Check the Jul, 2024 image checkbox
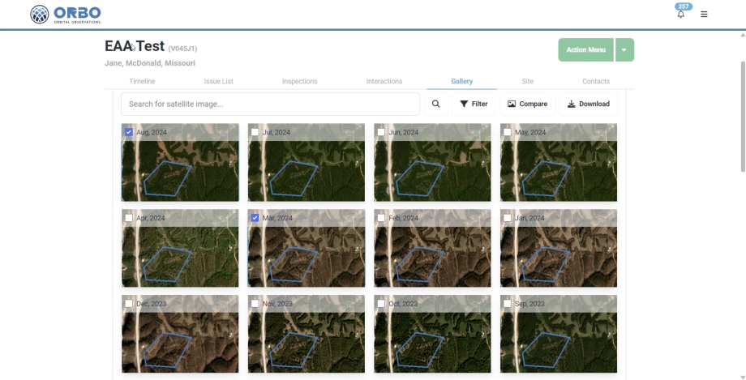The height and width of the screenshot is (380, 746). [x=255, y=132]
